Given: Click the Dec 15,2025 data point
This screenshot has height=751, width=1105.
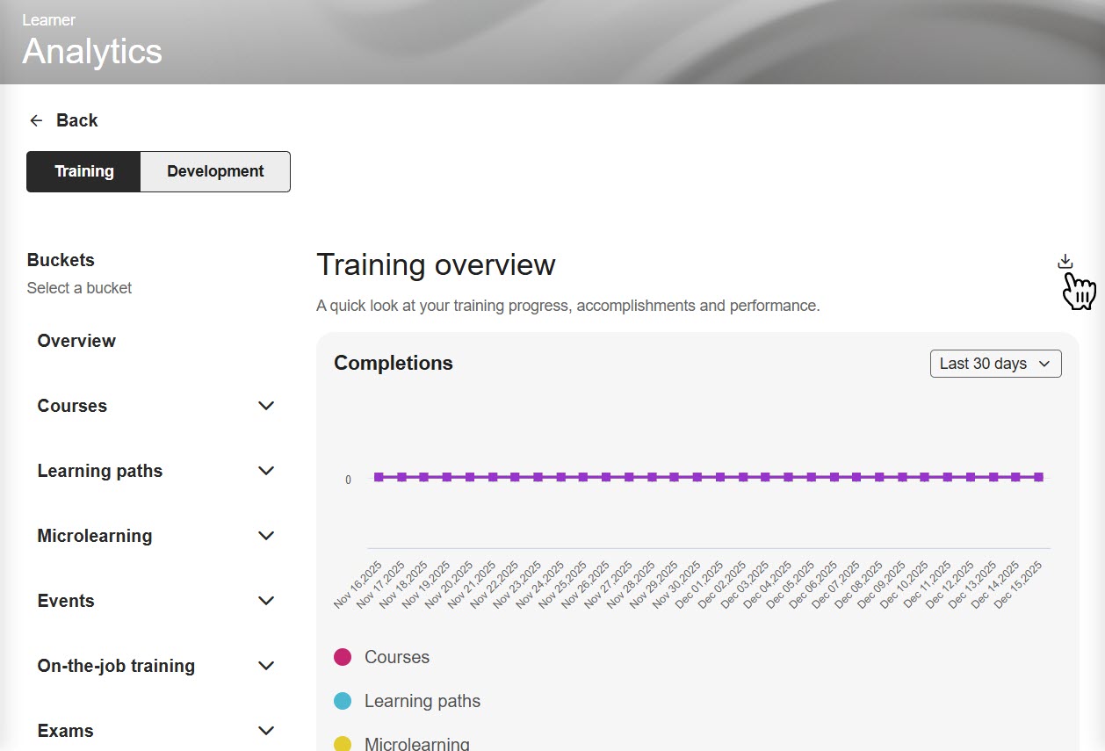Looking at the screenshot, I should pyautogui.click(x=1038, y=477).
